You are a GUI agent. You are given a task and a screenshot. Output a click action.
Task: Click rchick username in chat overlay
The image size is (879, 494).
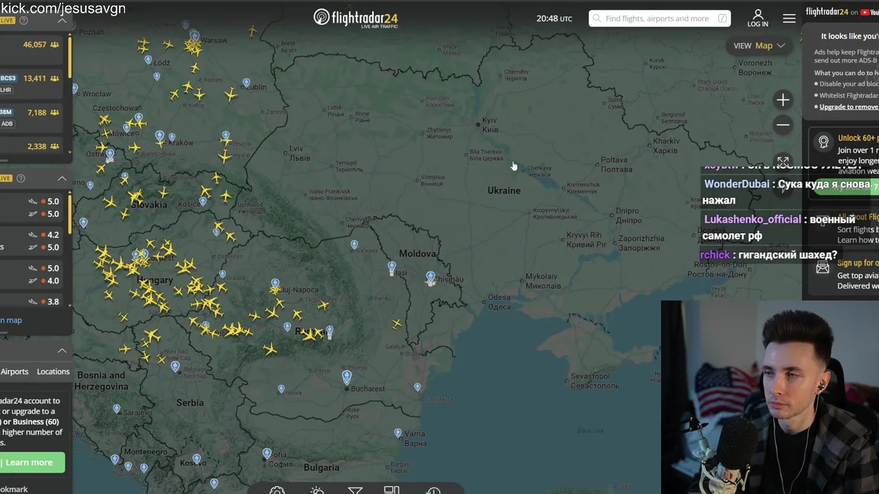click(x=714, y=255)
